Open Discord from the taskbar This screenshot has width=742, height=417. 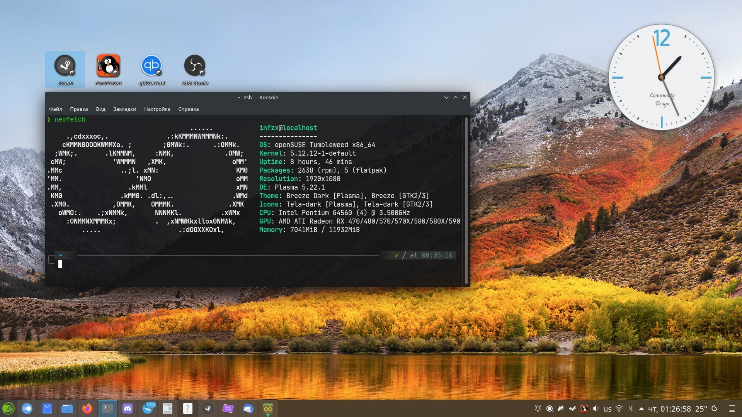[128, 408]
